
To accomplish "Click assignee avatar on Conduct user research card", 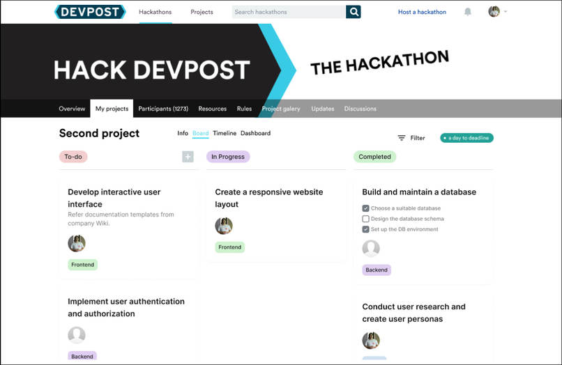I will pos(371,341).
